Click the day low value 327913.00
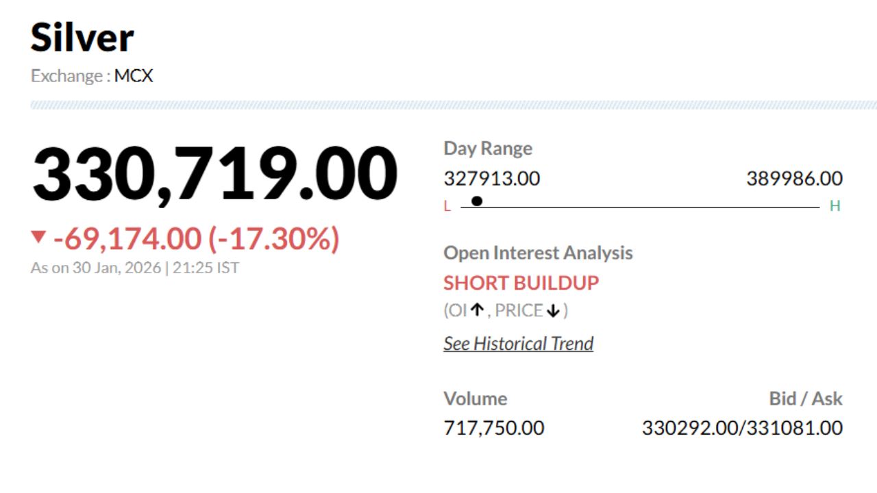877x493 pixels. coord(491,179)
